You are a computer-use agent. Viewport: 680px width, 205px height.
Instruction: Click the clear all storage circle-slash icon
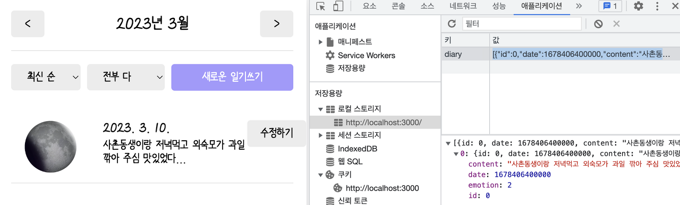click(x=598, y=24)
